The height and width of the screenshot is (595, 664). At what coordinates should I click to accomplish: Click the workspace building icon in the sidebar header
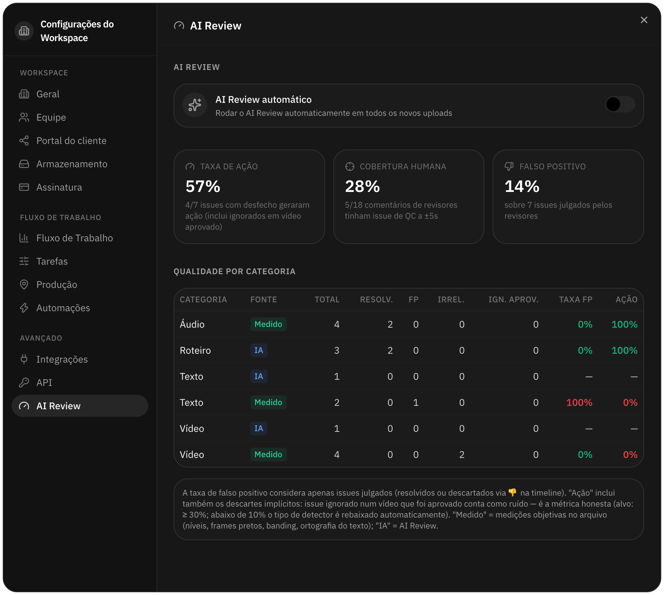tap(24, 31)
